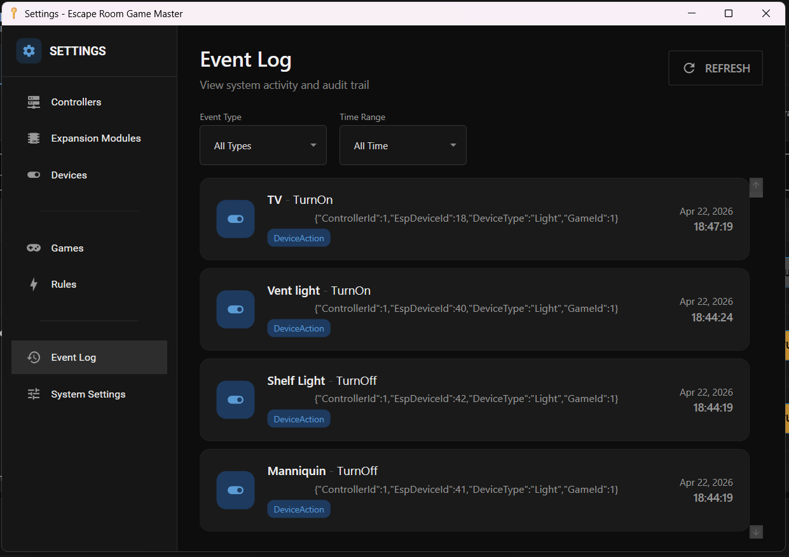Image resolution: width=789 pixels, height=557 pixels.
Task: Click the Controllers server icon
Action: pyautogui.click(x=34, y=102)
